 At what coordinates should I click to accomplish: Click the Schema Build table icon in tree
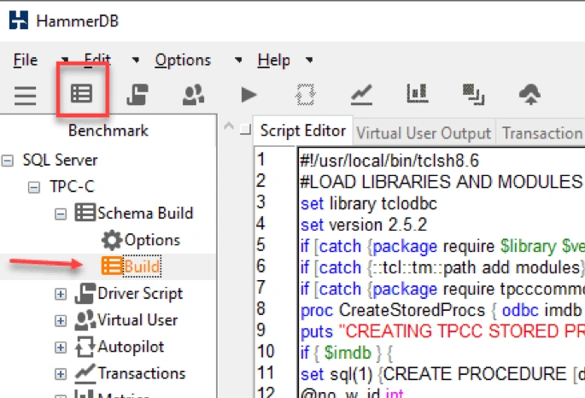[85, 213]
